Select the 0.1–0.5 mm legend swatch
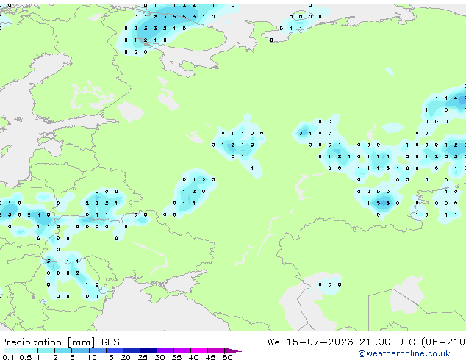Viewport: 466px width, 360px height. click(x=12, y=350)
